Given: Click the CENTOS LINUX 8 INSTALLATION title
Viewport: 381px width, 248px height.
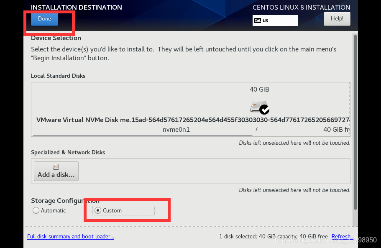Looking at the screenshot, I should [301, 7].
